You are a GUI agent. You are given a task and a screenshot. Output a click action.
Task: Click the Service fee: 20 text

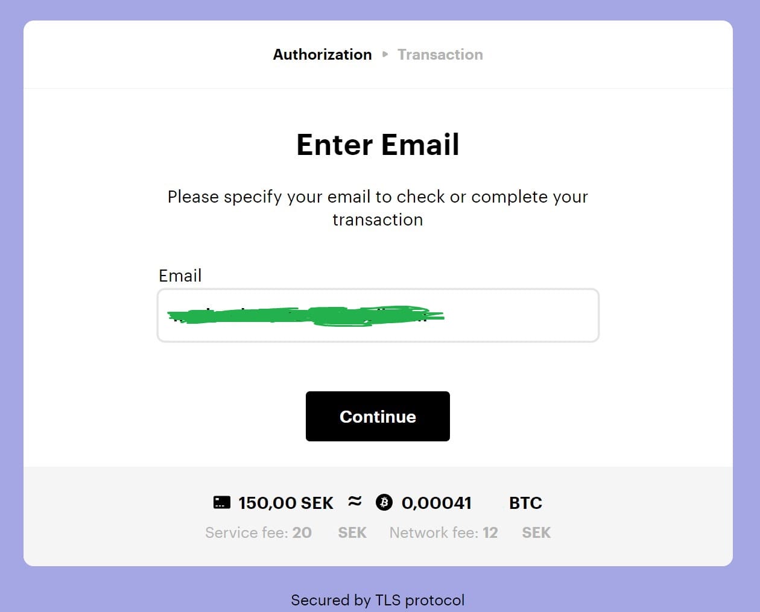[258, 532]
